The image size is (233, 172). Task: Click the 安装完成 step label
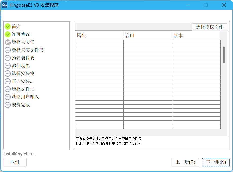[x=21, y=105]
